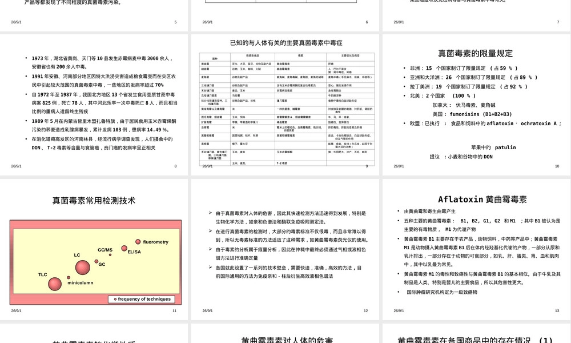
Task: Select slide 13 Aflatoxin 黄曲霉毒素
Action: pyautogui.click(x=477, y=249)
